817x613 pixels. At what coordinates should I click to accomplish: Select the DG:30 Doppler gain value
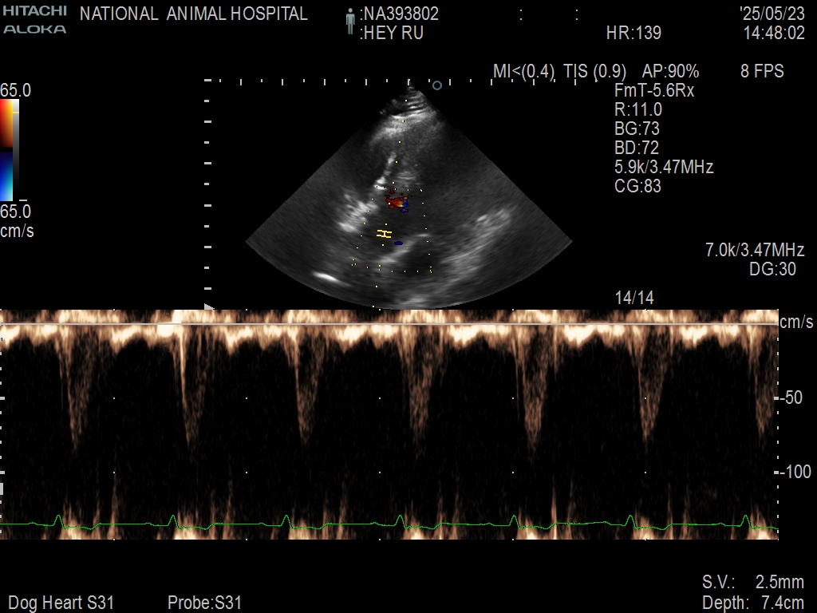[772, 270]
